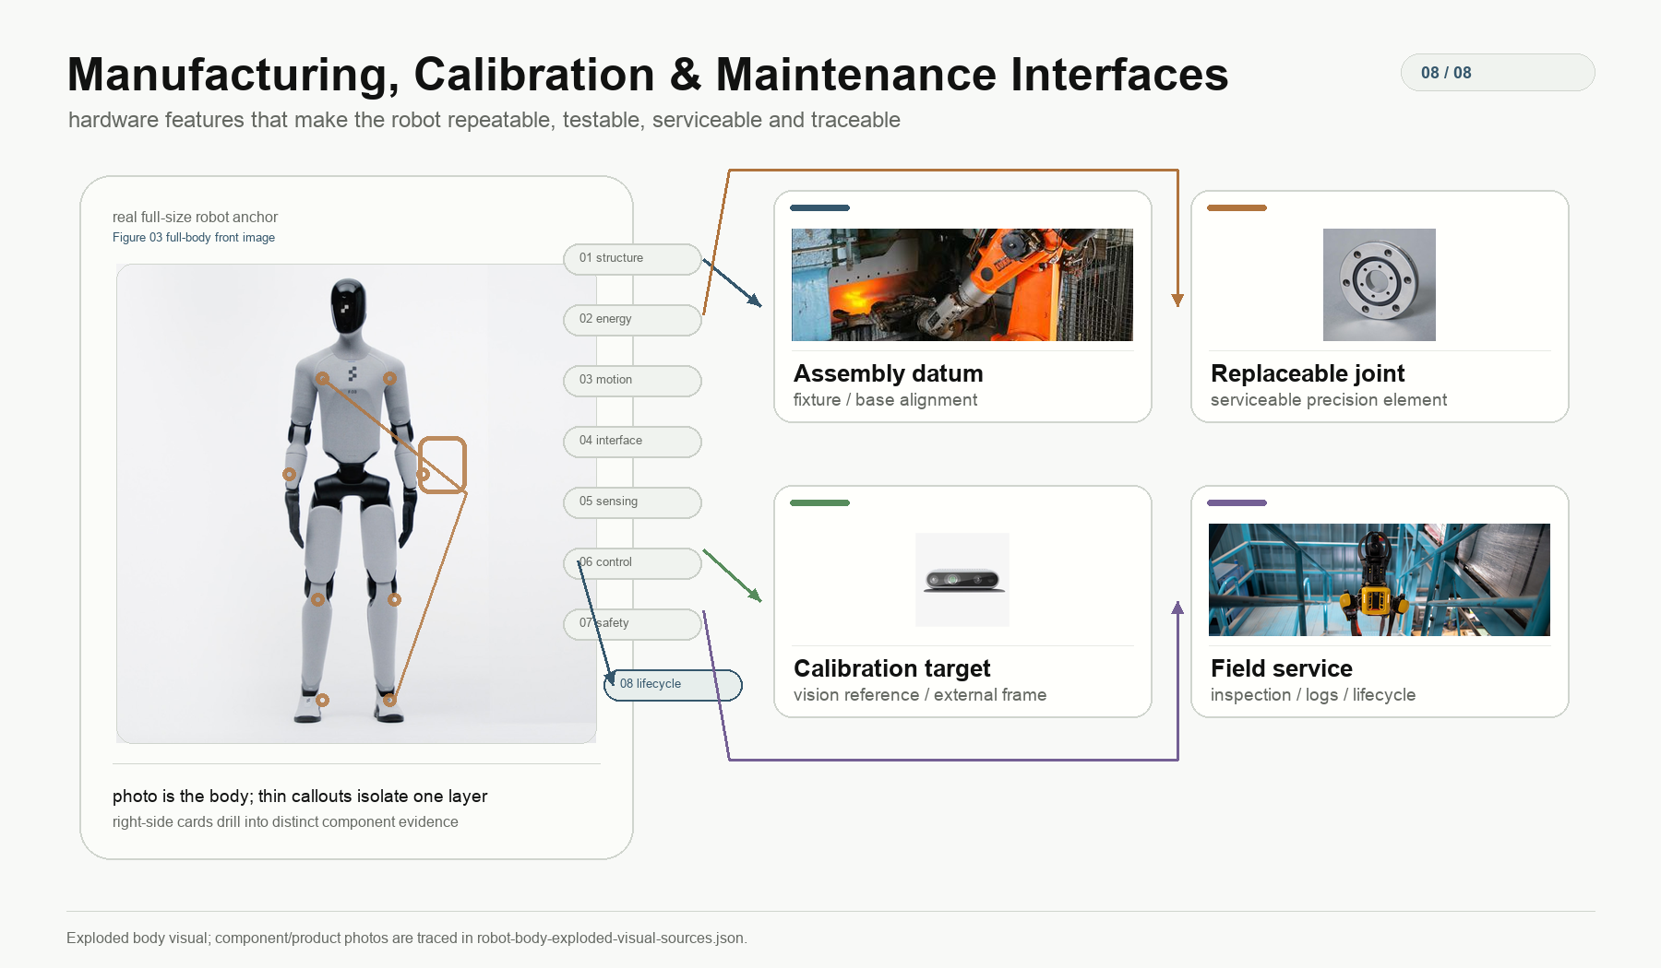Click the 'inspection / logs / lifecycle' subtitle

1313,695
